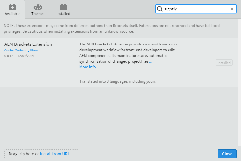Click the magnifier icon in search box

point(160,9)
